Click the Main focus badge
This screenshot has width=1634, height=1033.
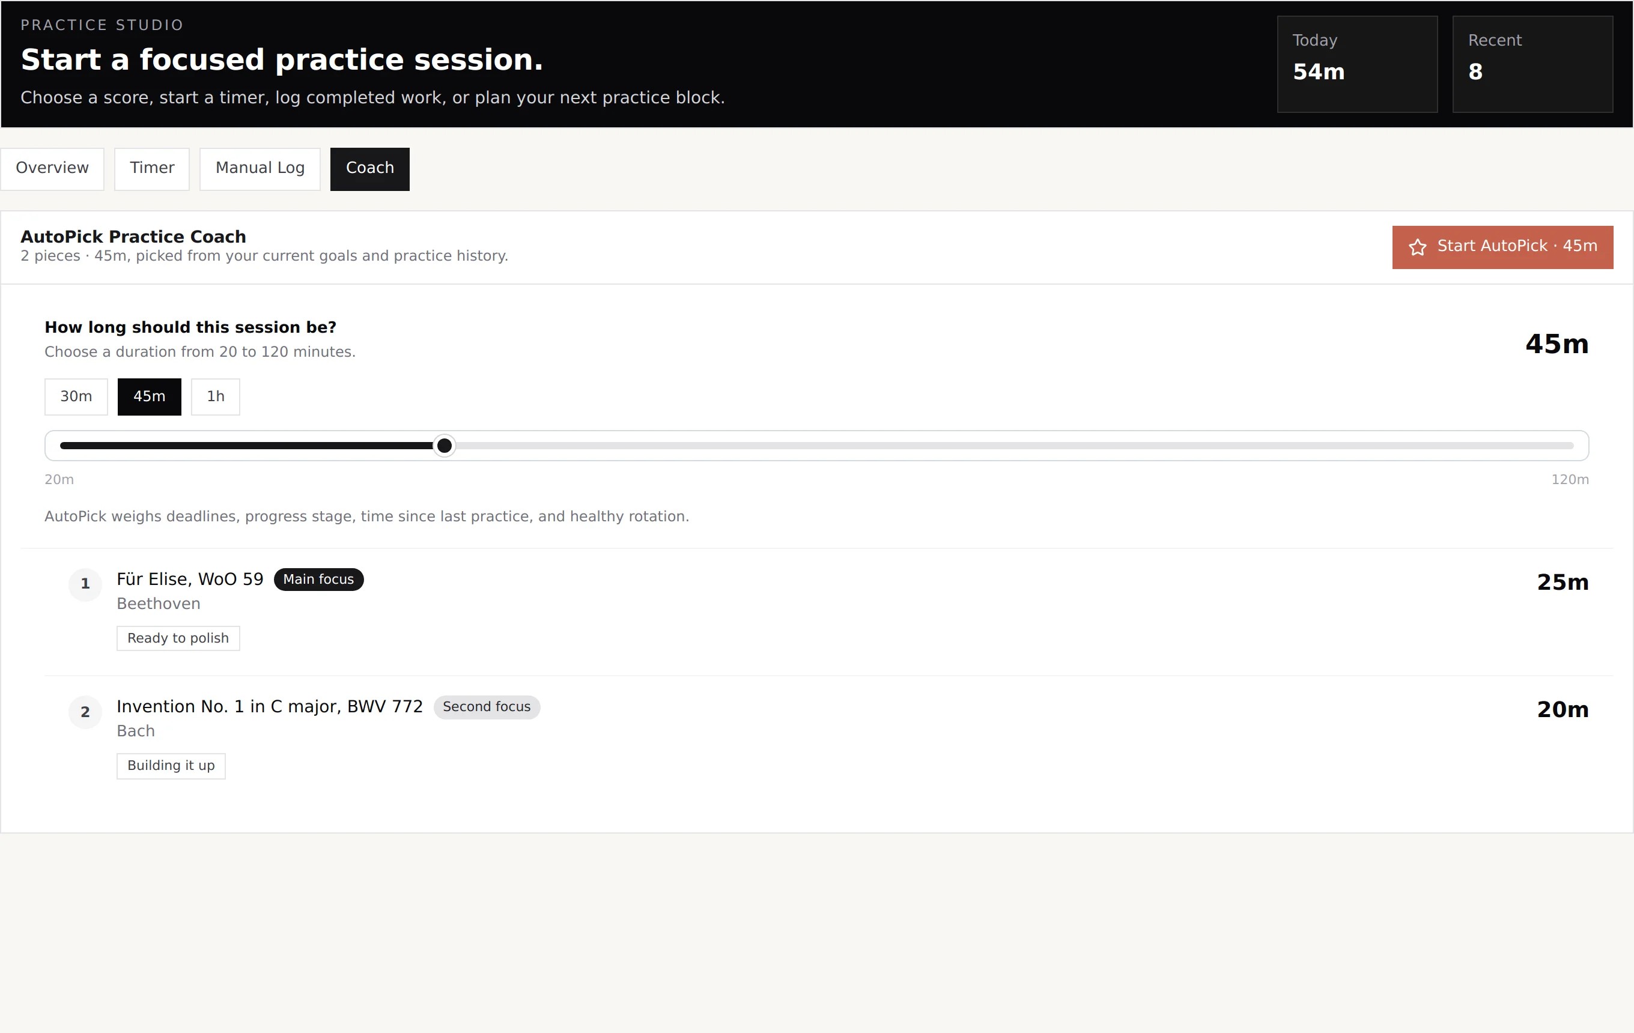point(318,579)
